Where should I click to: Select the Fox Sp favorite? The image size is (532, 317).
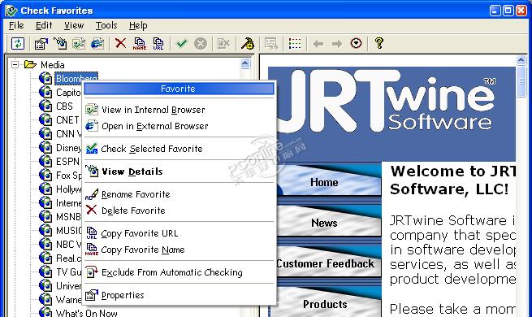[x=68, y=175]
